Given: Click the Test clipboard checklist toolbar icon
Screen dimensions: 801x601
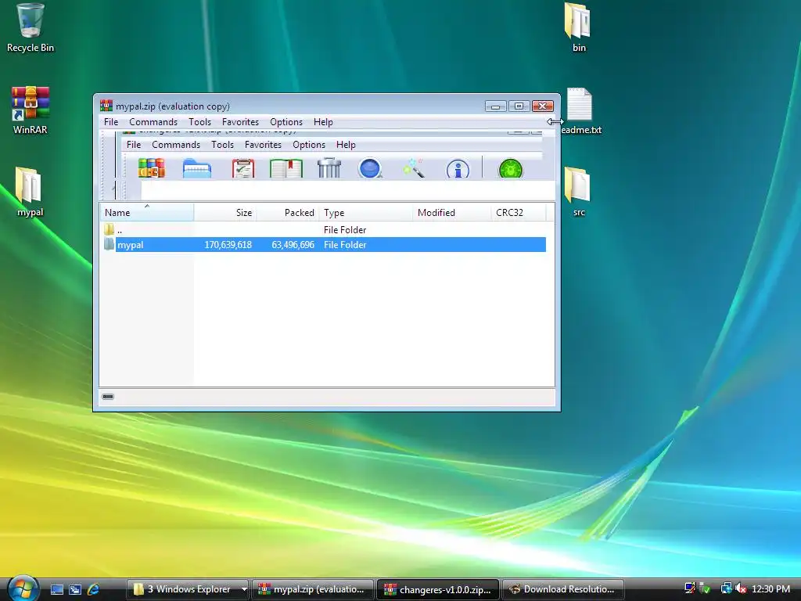Looking at the screenshot, I should (242, 168).
